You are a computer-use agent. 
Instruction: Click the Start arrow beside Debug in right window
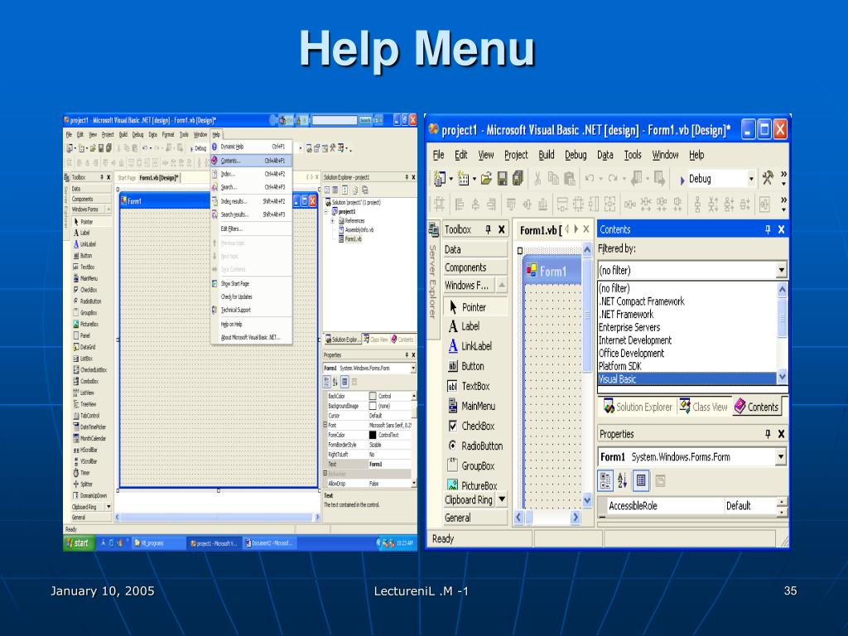[682, 180]
